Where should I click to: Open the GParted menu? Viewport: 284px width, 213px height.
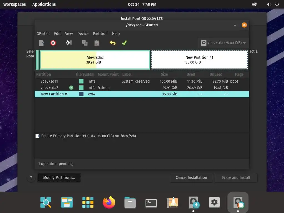point(43,34)
